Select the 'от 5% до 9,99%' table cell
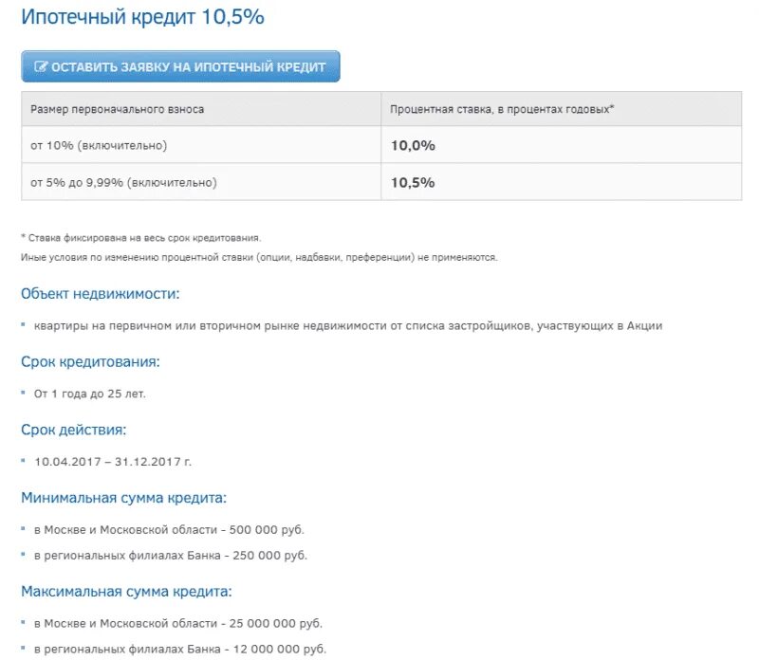 [123, 182]
